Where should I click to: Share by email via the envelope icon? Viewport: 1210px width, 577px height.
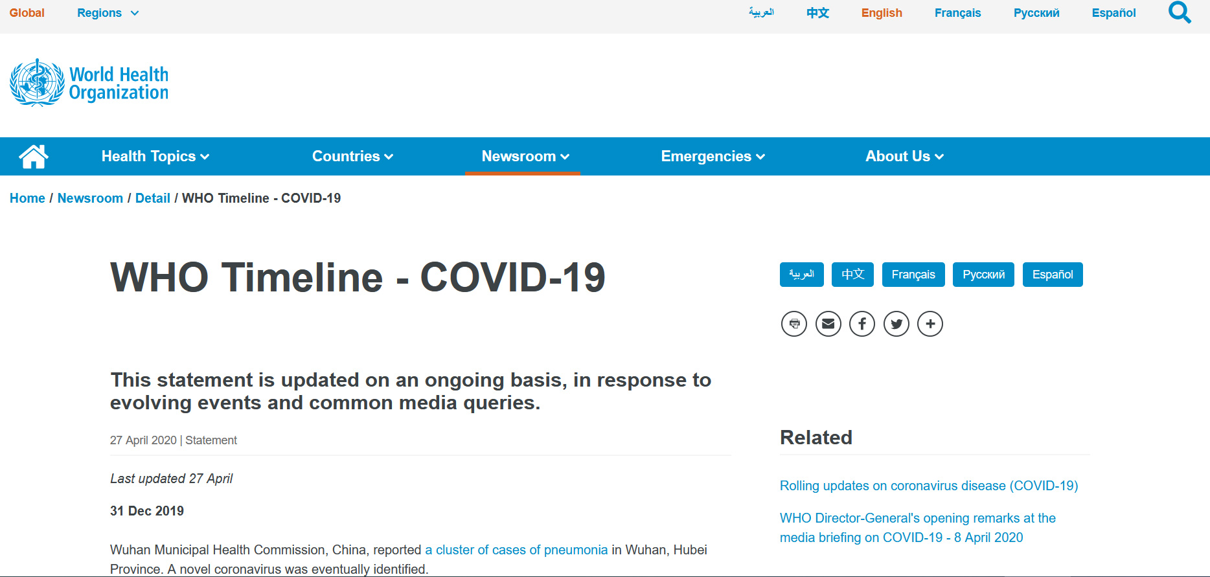[x=828, y=324]
